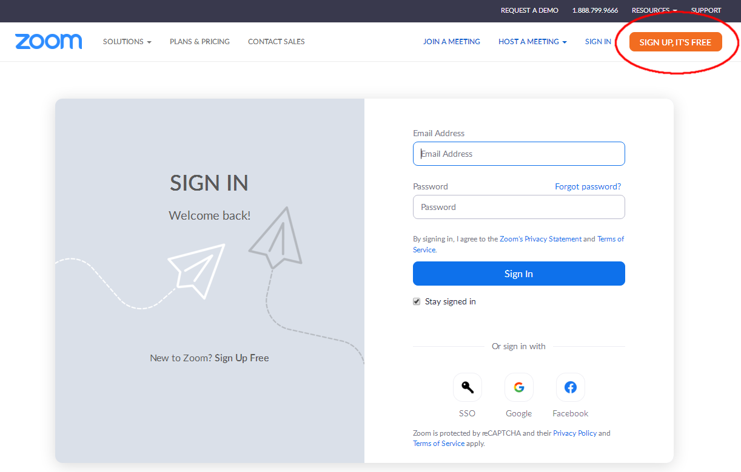Image resolution: width=741 pixels, height=472 pixels.
Task: Open Zoom's Privacy Statement link
Action: coord(540,239)
